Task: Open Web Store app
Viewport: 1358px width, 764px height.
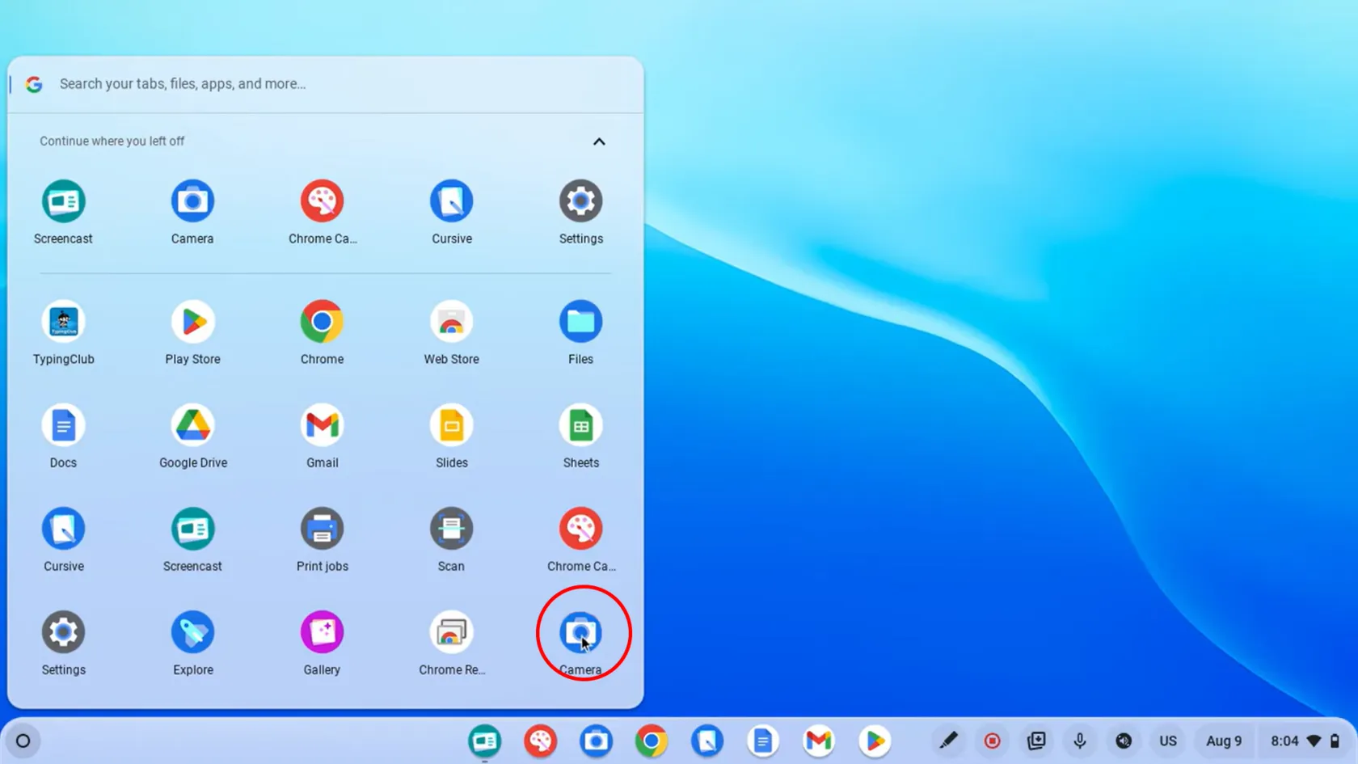Action: click(x=451, y=323)
